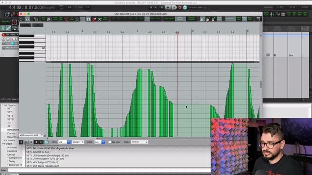312x175 pixels.
Task: Click the first green icon in MIDI editor toolbar
Action: pos(21,19)
